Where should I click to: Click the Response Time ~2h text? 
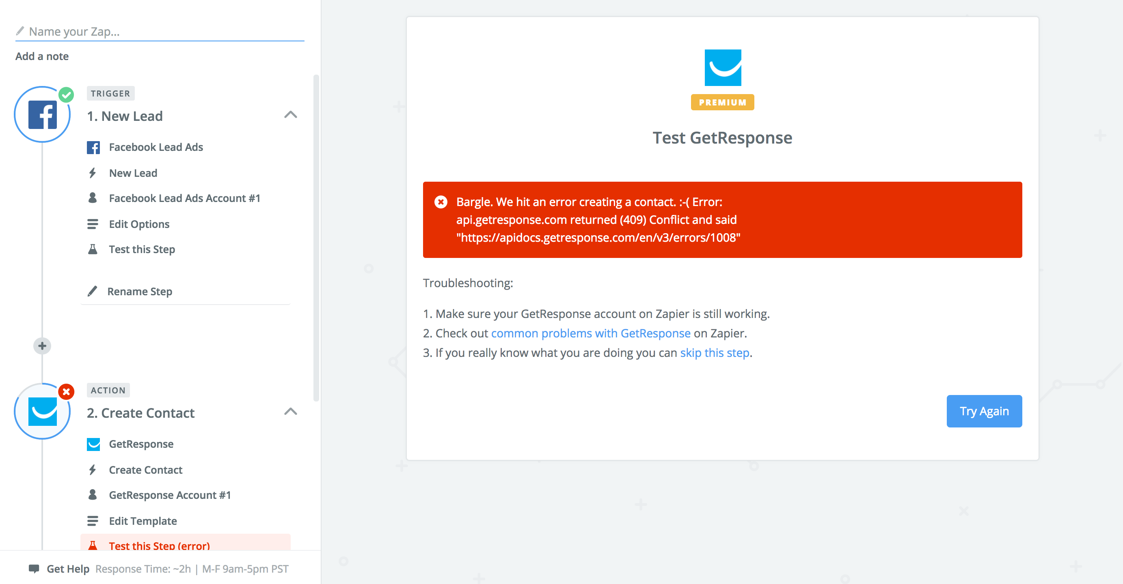pos(143,569)
